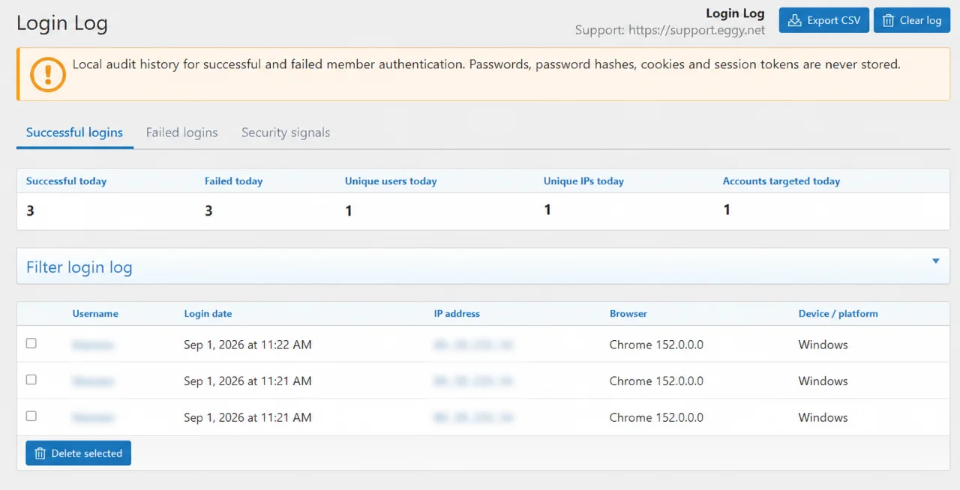Expand the Filter login log panel arrow

(x=936, y=261)
